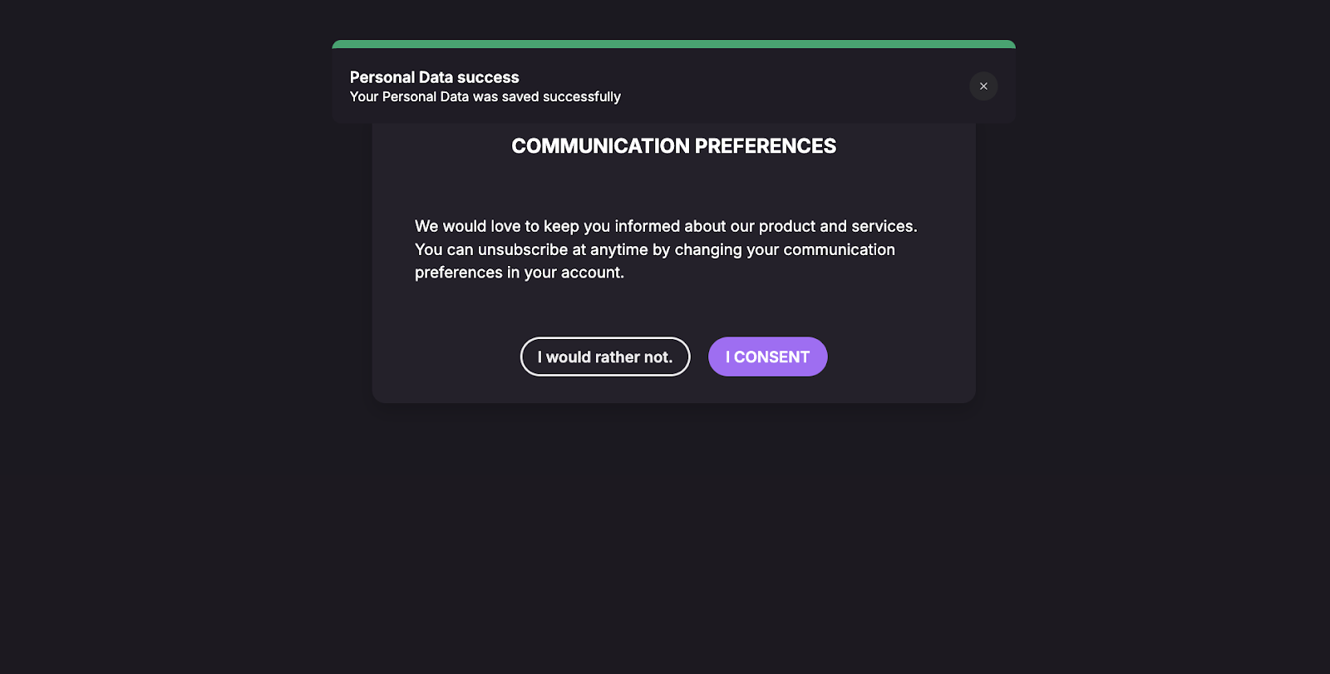
Task: Click the word "rather" on the outlined button
Action: pyautogui.click(x=618, y=357)
